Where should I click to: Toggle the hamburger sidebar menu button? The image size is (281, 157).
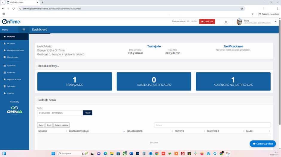click(24, 29)
